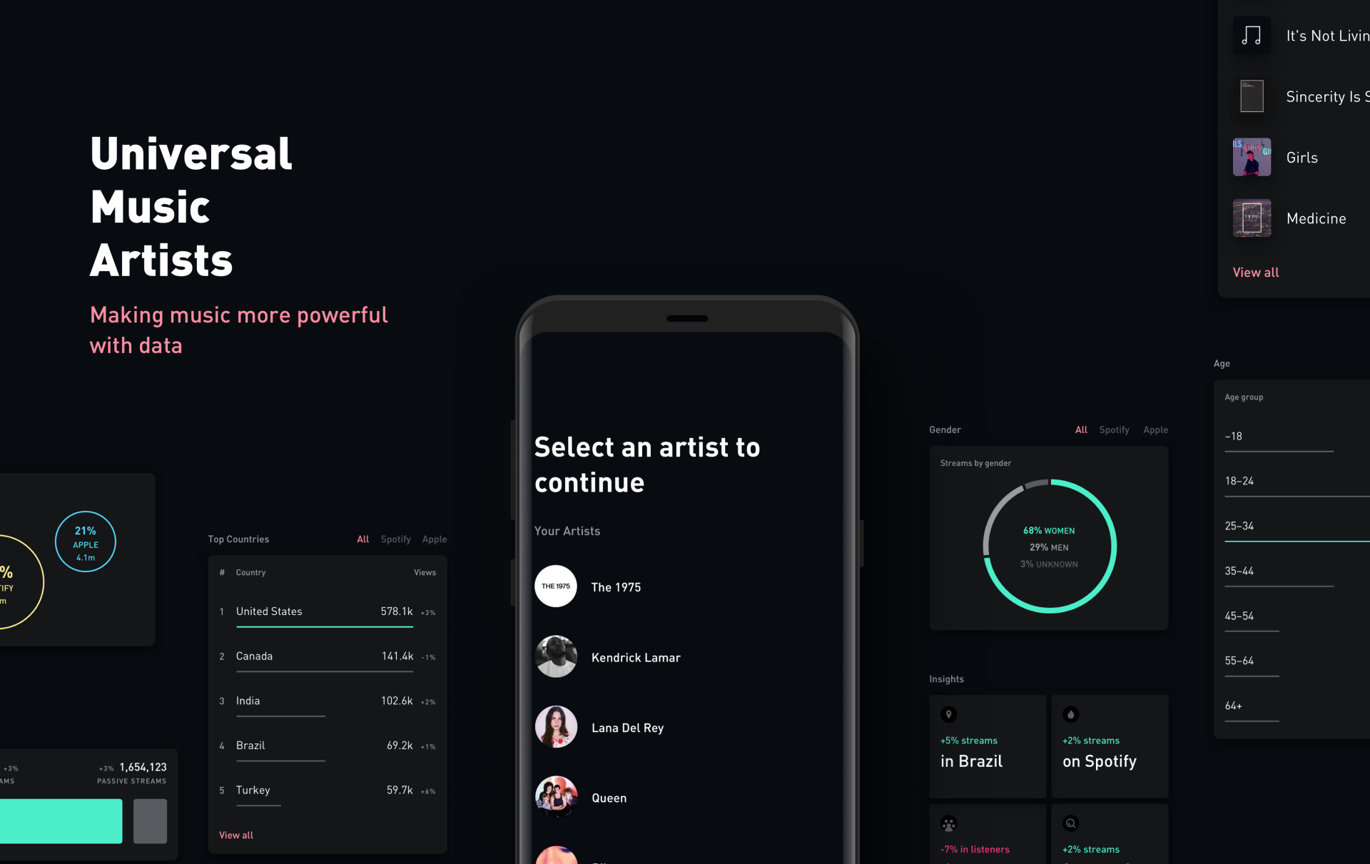Click View all link in top right panel
The height and width of the screenshot is (864, 1370).
tap(1254, 272)
